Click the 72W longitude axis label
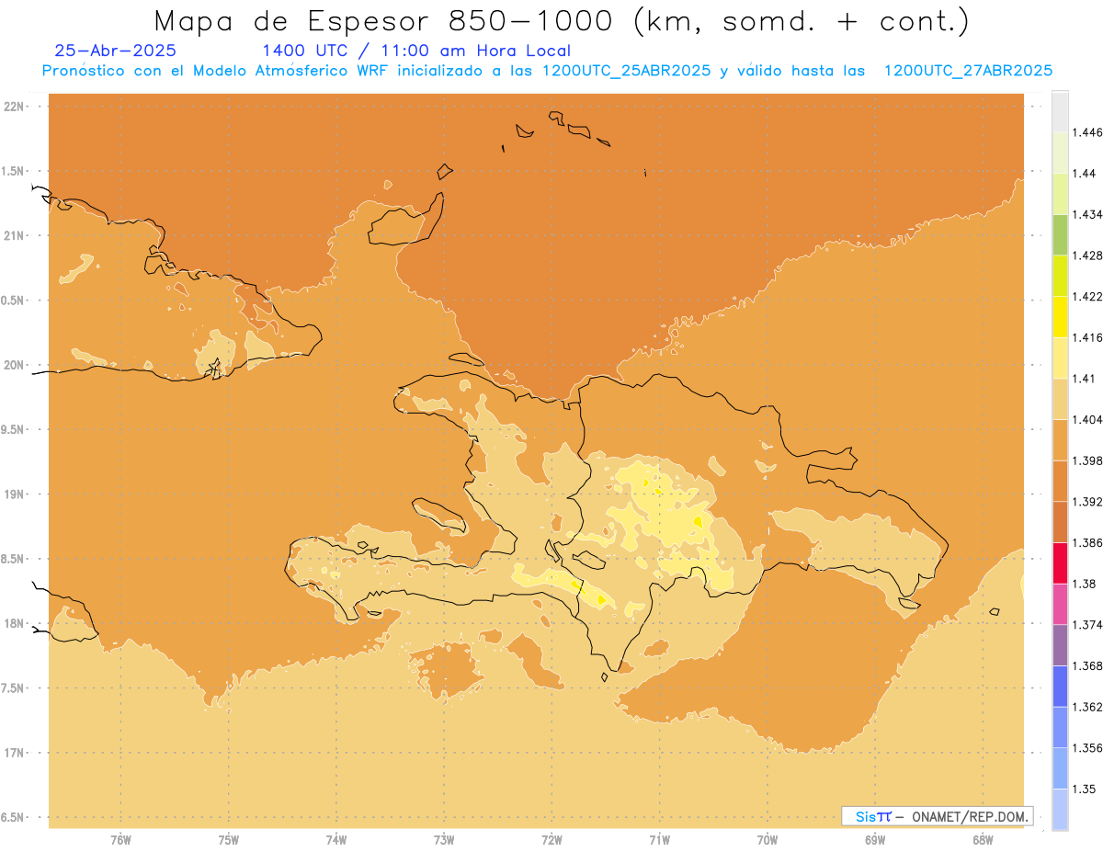The height and width of the screenshot is (852, 1103). [x=551, y=840]
